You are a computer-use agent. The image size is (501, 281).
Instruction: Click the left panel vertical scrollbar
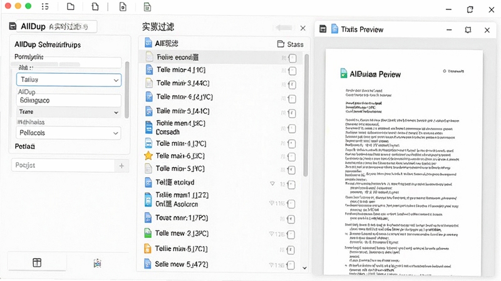pyautogui.click(x=127, y=89)
